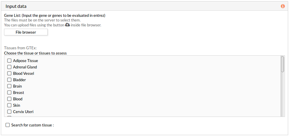Enable the Skin tissue checkbox
The height and width of the screenshot is (136, 289).
pyautogui.click(x=9, y=106)
